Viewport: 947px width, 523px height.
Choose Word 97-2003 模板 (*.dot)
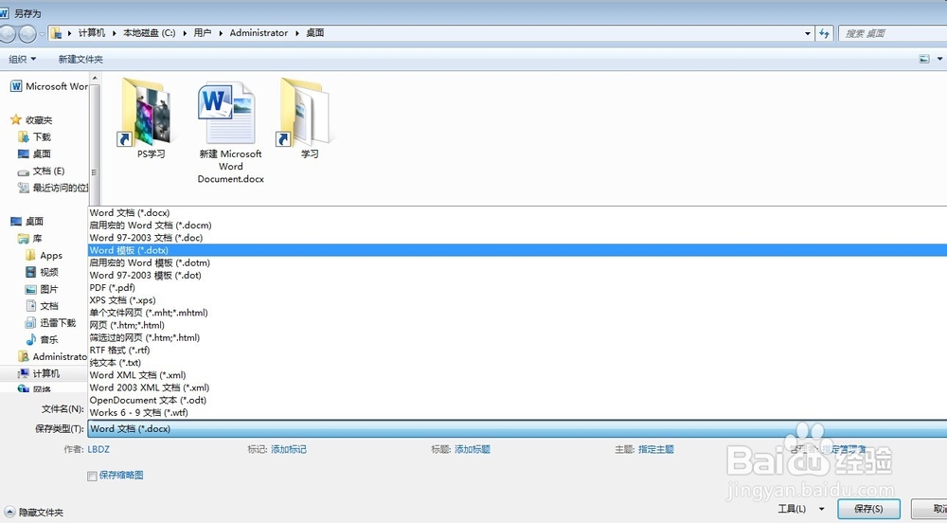518,276
